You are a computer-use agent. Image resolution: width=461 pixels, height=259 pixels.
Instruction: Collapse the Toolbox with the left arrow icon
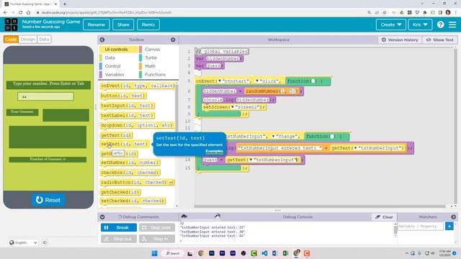click(102, 40)
